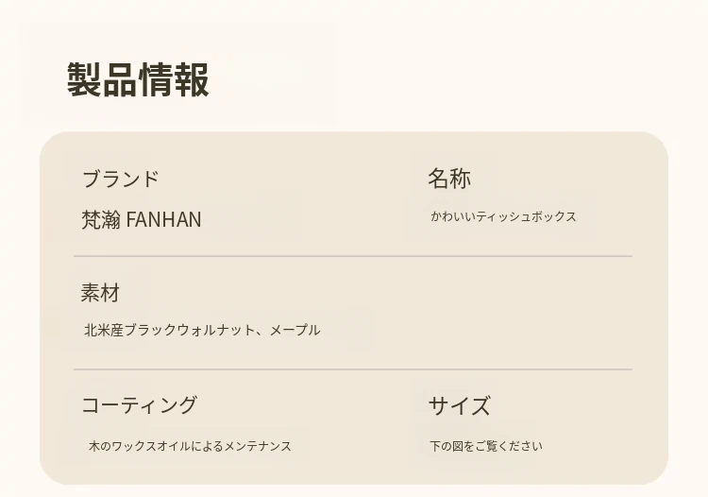This screenshot has width=708, height=497.
Task: Click the divider line above the コーティング row
Action: (x=352, y=369)
